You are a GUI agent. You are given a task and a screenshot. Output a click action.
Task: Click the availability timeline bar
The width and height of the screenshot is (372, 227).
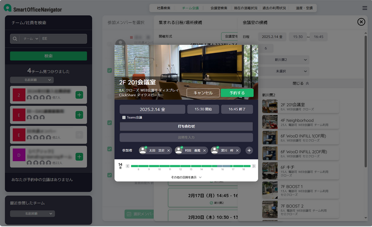coord(191,166)
